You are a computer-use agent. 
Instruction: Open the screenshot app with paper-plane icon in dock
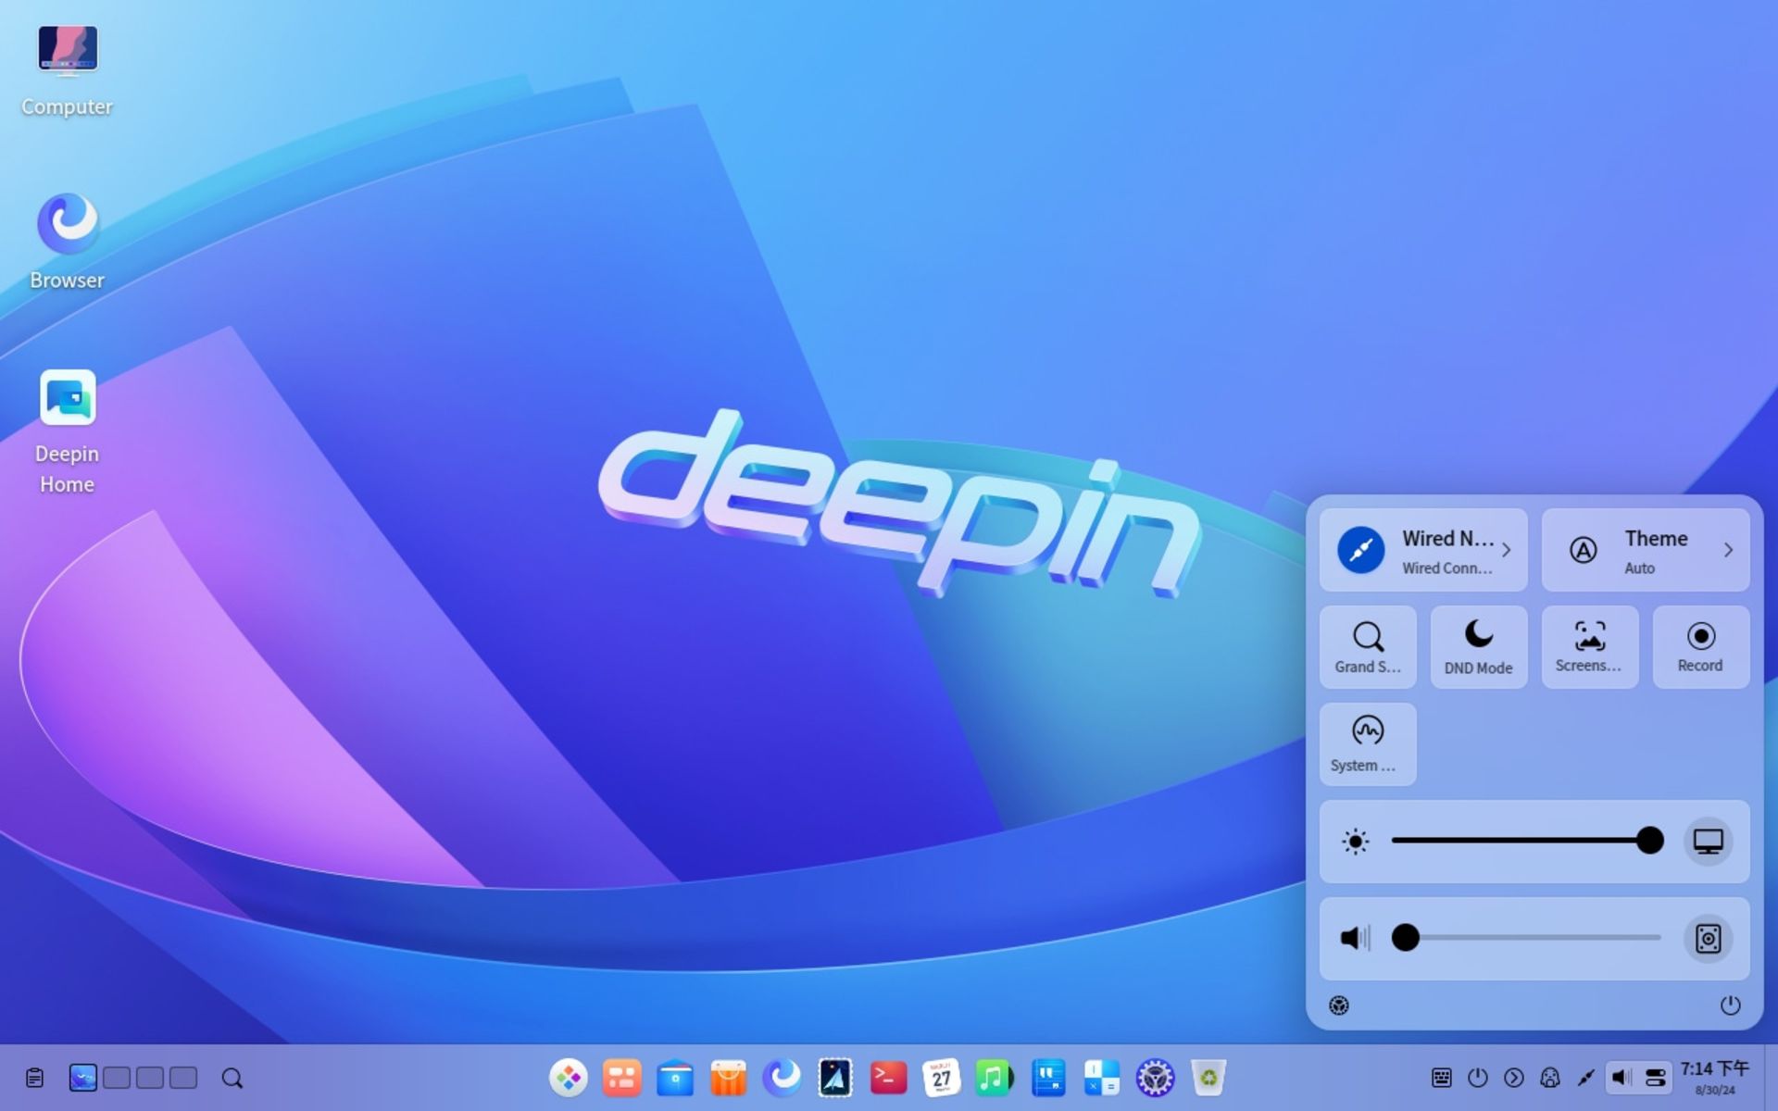[x=835, y=1078]
